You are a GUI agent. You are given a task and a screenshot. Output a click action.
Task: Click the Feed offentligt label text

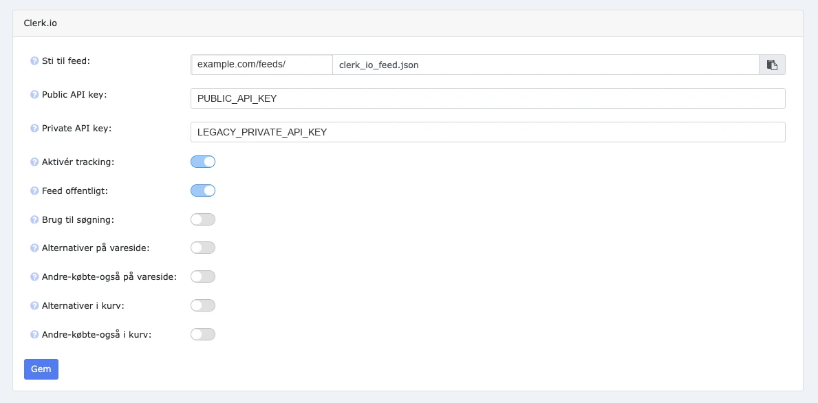(x=75, y=190)
